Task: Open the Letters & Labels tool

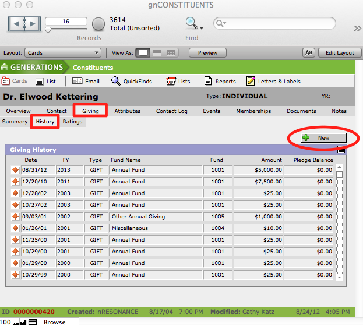Action: tap(251, 82)
